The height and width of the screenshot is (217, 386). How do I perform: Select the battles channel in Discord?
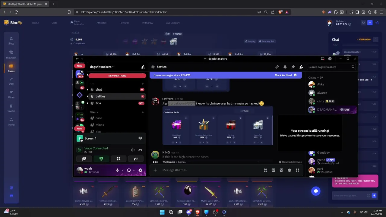coord(117,96)
